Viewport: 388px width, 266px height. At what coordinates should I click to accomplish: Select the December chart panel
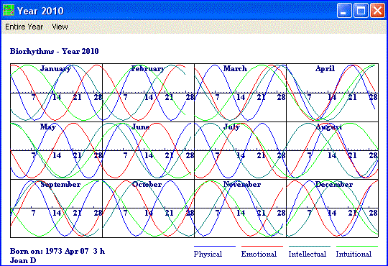point(333,208)
